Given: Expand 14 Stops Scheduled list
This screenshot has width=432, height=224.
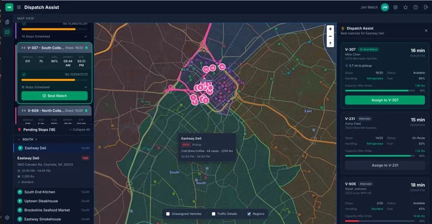Looking at the screenshot, I should 85,36.
